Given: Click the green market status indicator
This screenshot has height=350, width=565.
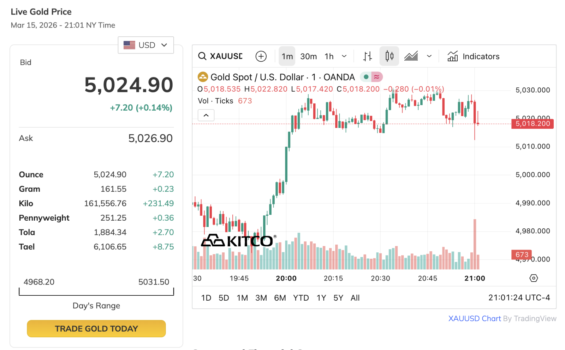Looking at the screenshot, I should click(x=366, y=77).
